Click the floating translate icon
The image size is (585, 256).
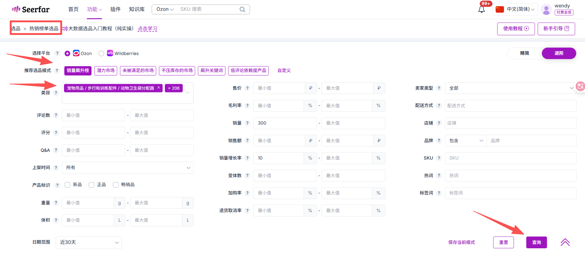click(580, 86)
